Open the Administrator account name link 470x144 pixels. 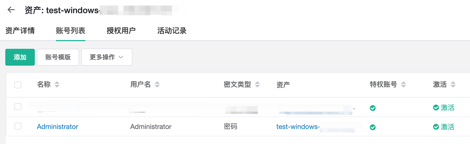click(57, 127)
